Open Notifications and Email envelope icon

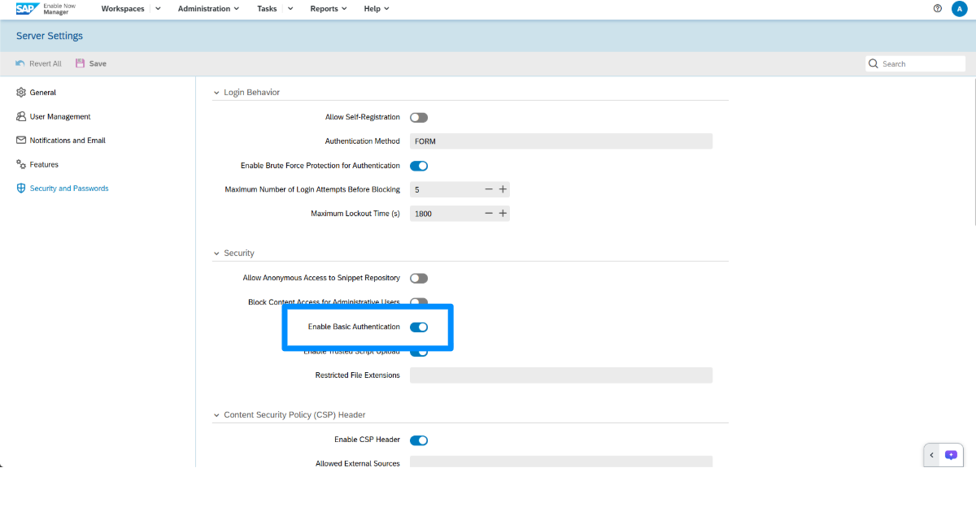click(22, 141)
